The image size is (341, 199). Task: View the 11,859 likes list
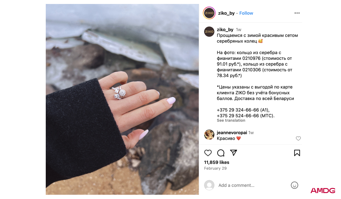click(x=217, y=162)
